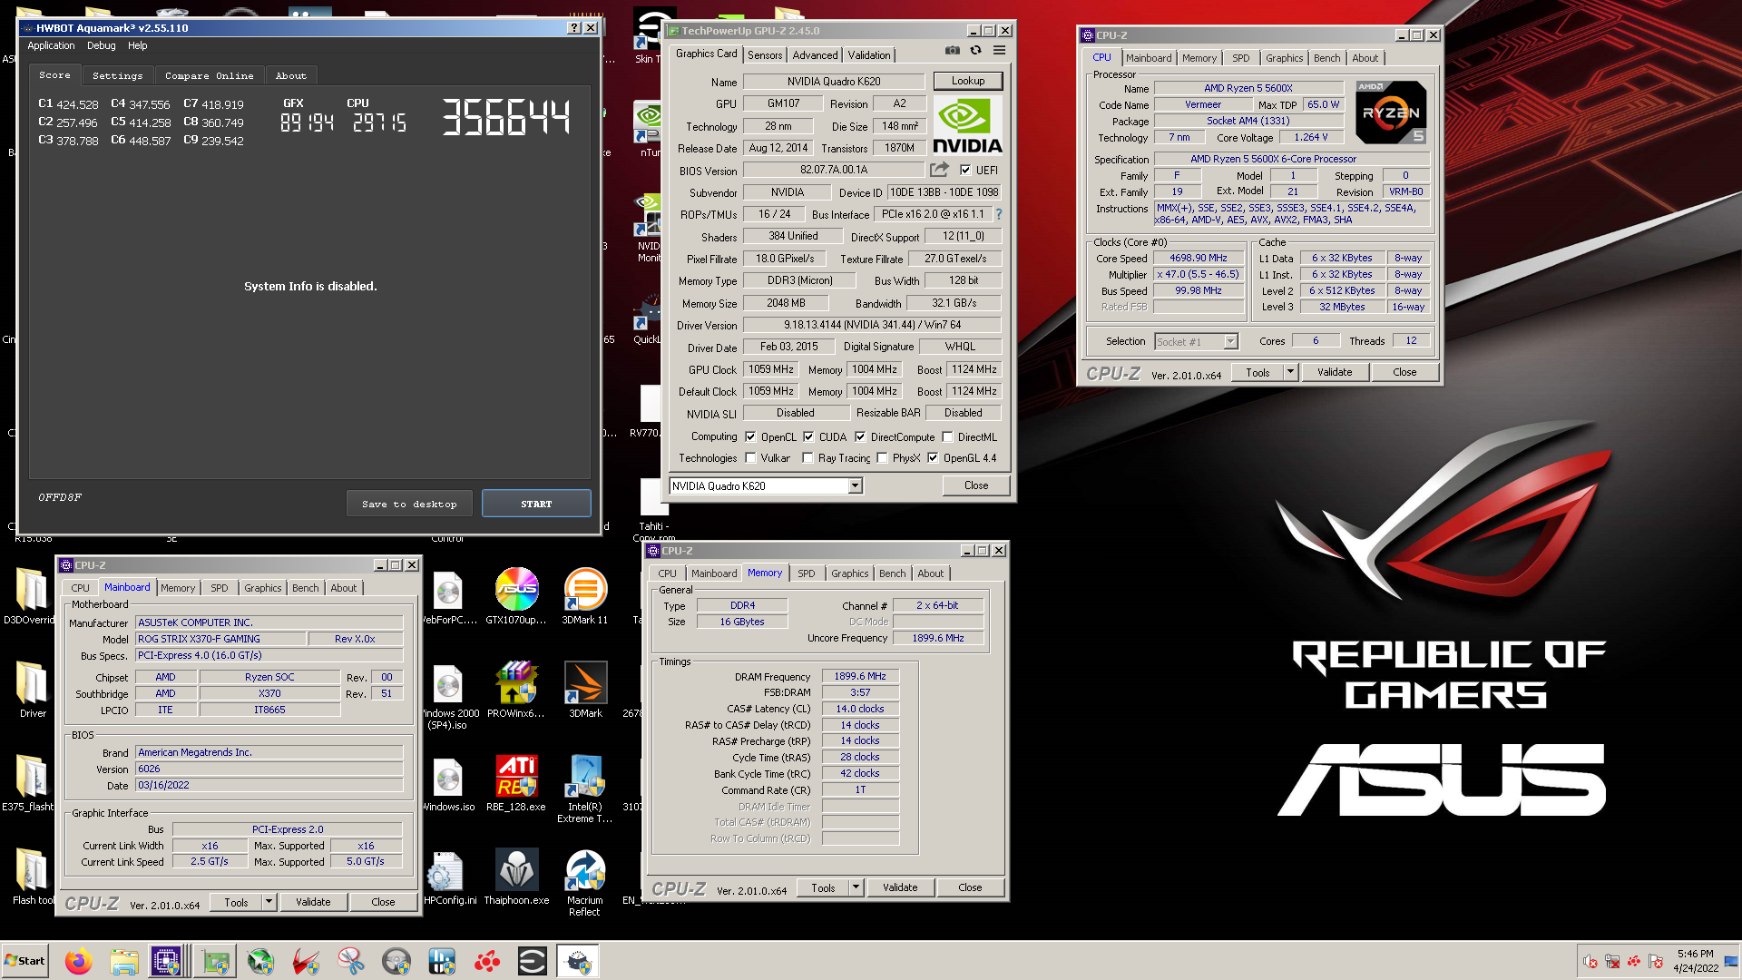This screenshot has width=1742, height=980.
Task: Switch to the Advanced tab in GPU-Z
Action: (x=816, y=55)
